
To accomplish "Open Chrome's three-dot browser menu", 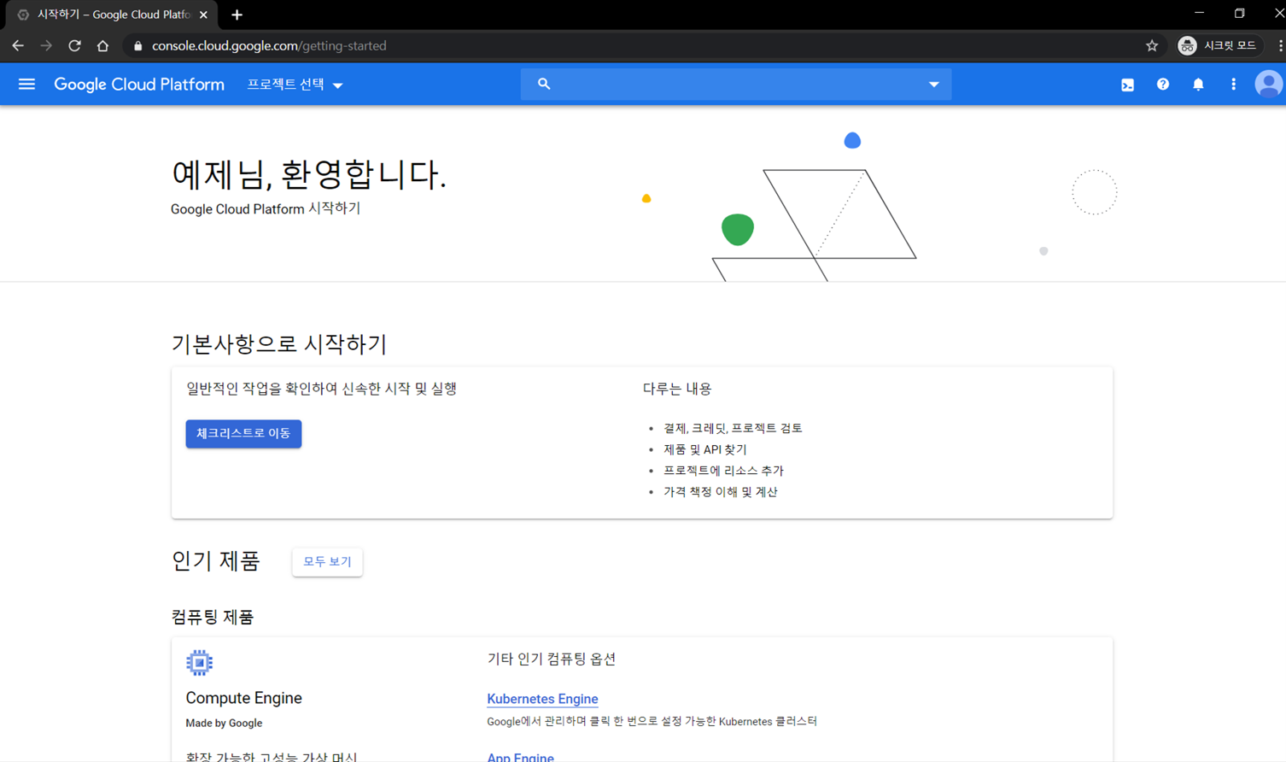I will 1280,45.
